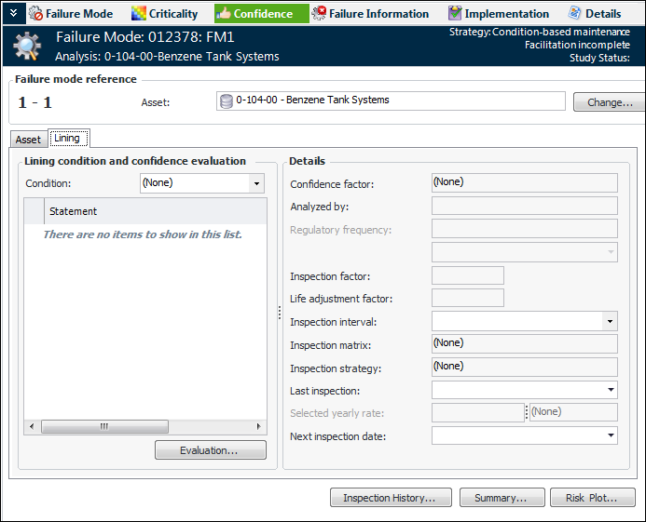Click the statement list right scroll arrow

(259, 426)
